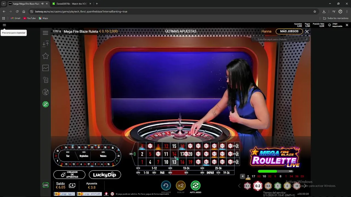
Task: Place Voisins bet on racetrack
Action: coord(103,156)
